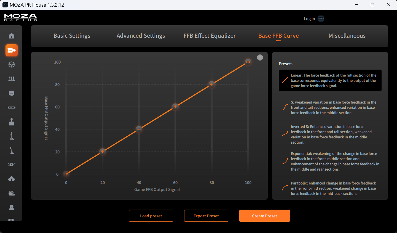
Task: Open H-pattern shifter settings icon
Action: pyautogui.click(x=12, y=122)
